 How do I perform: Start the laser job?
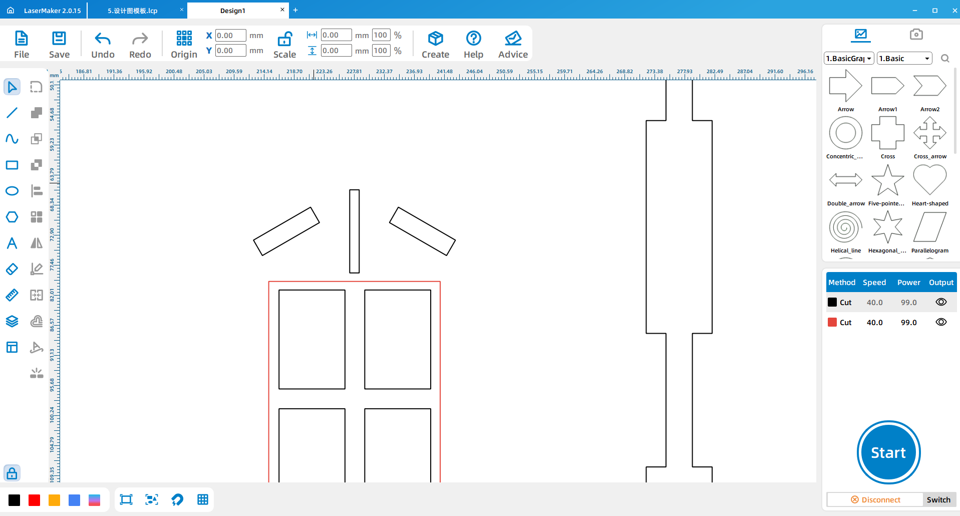pyautogui.click(x=888, y=452)
